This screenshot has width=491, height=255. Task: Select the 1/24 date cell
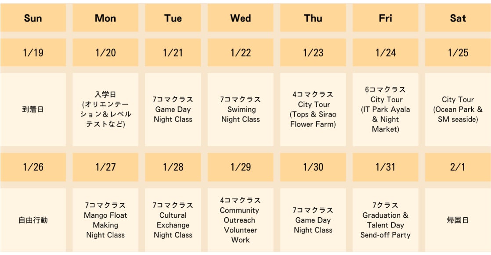click(x=385, y=53)
